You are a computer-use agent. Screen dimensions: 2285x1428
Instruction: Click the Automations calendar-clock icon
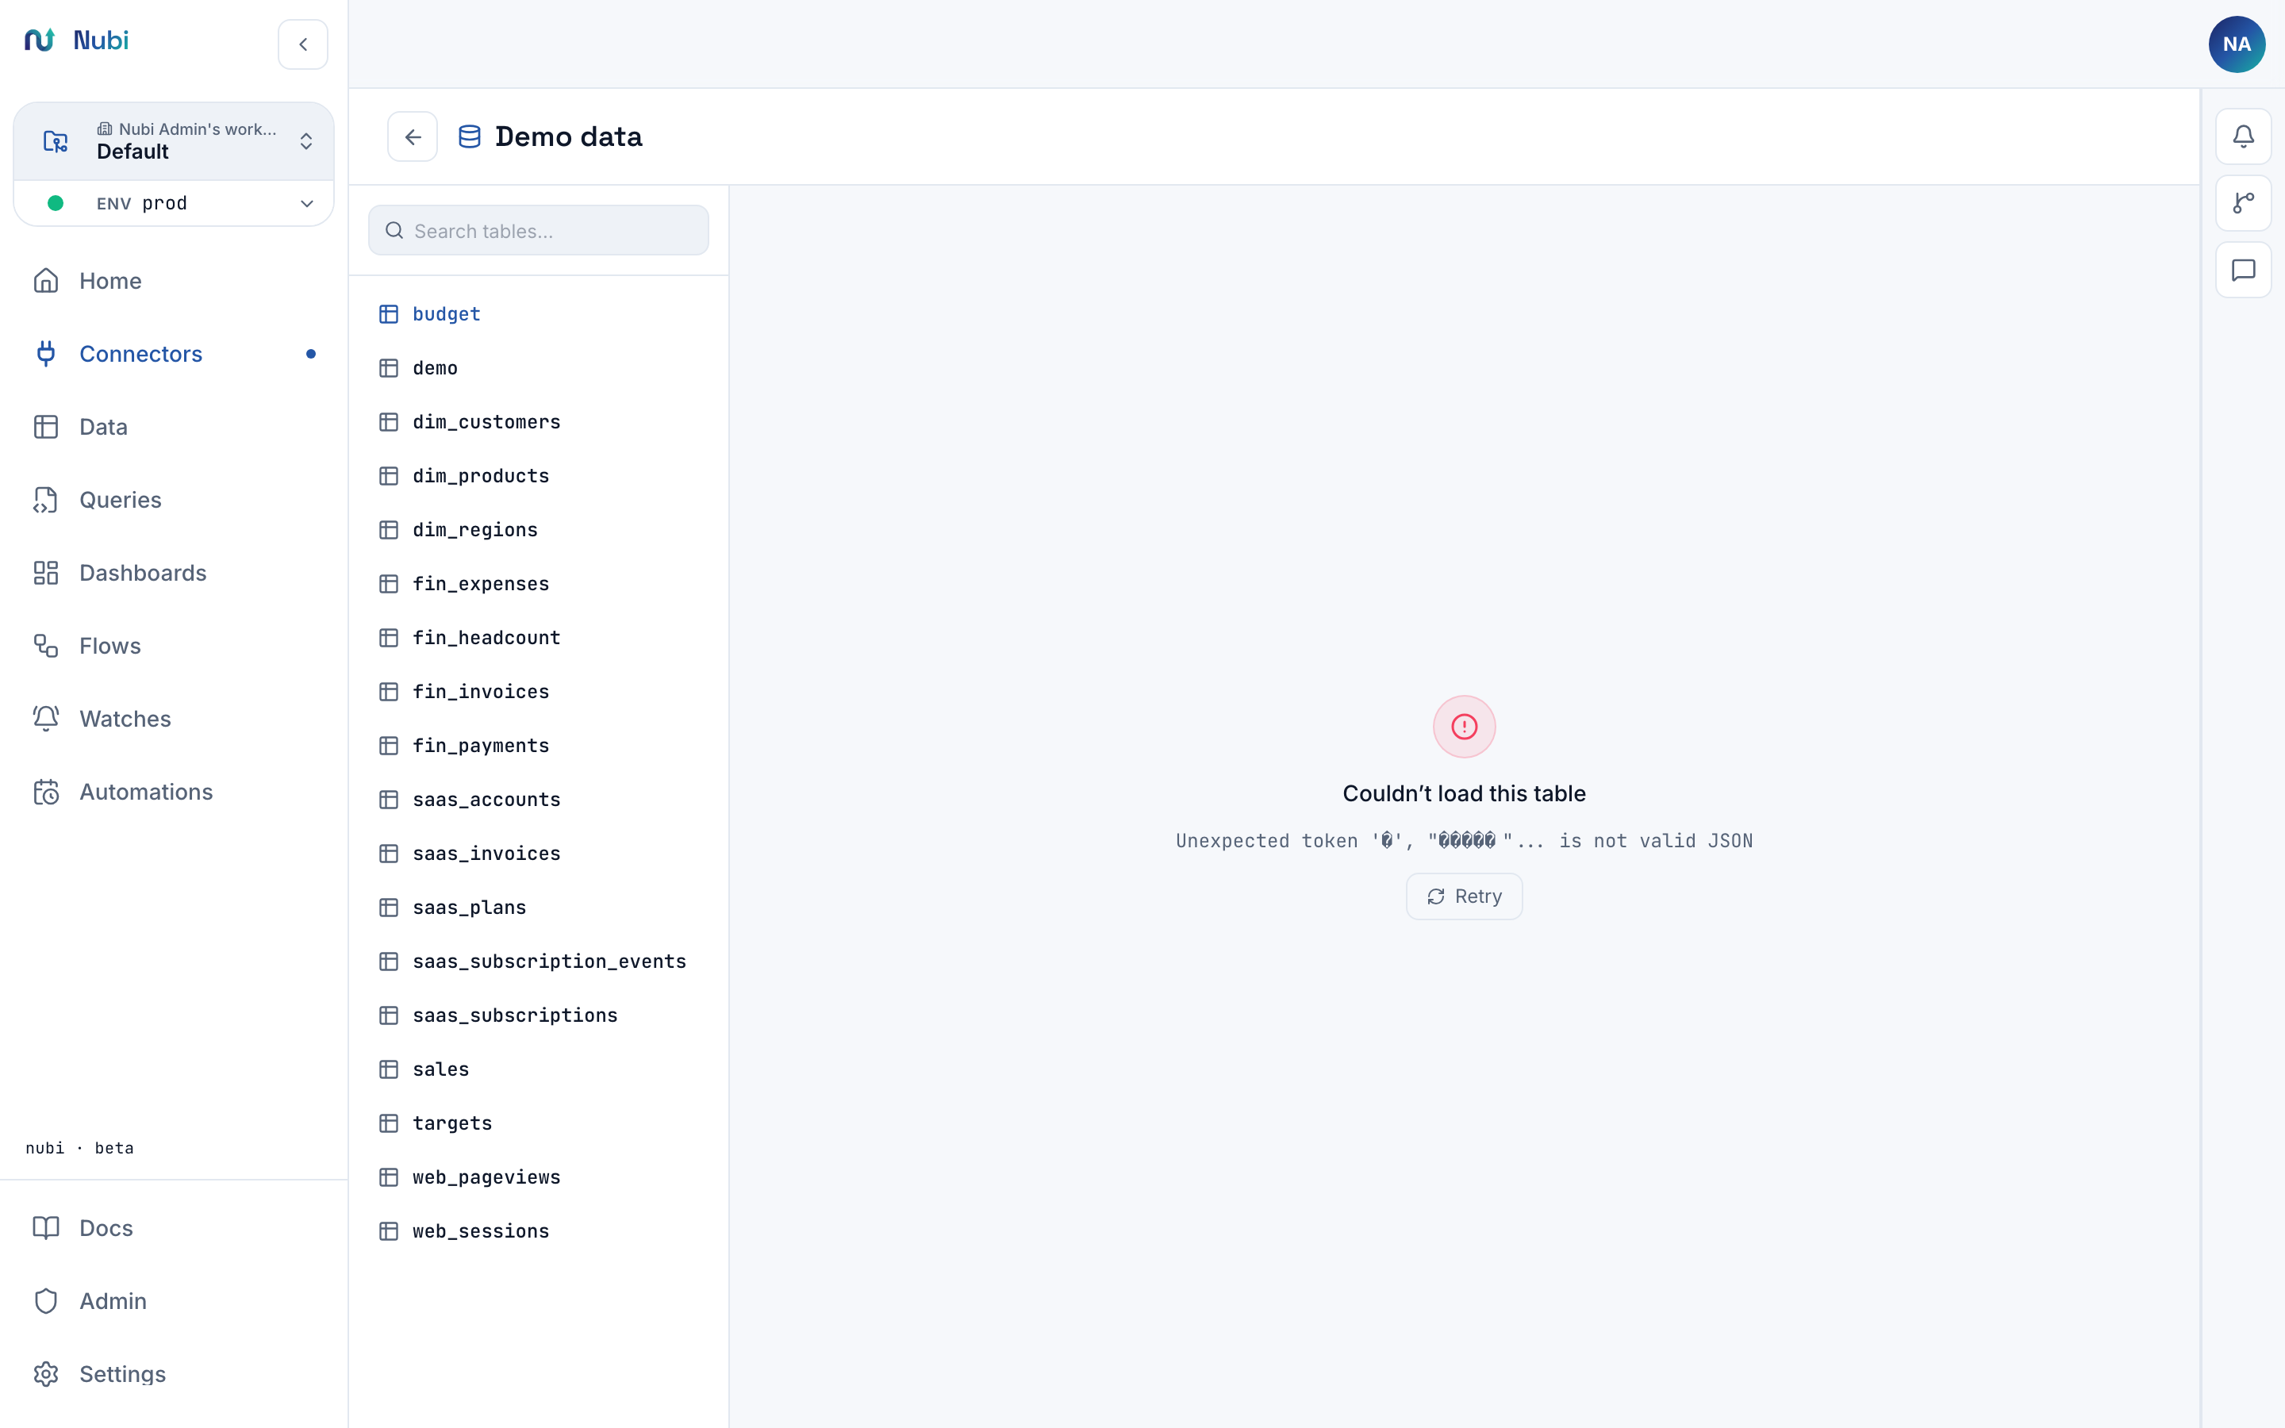(x=45, y=792)
